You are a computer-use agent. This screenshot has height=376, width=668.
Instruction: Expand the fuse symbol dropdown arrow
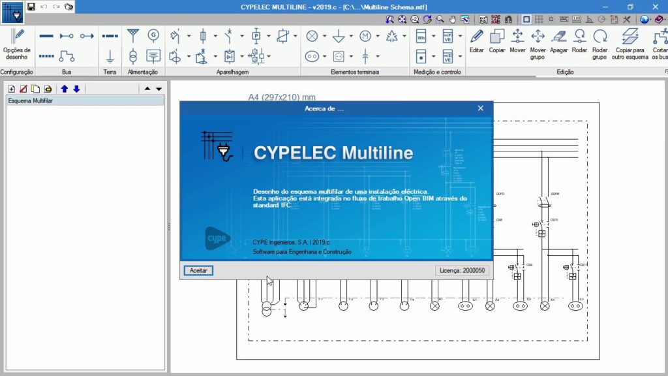click(215, 36)
